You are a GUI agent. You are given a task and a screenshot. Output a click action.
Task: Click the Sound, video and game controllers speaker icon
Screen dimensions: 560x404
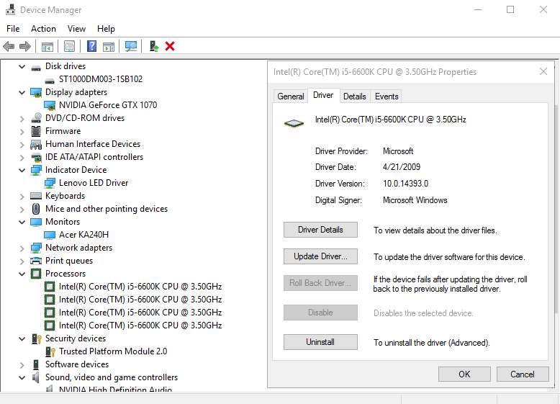click(x=36, y=377)
